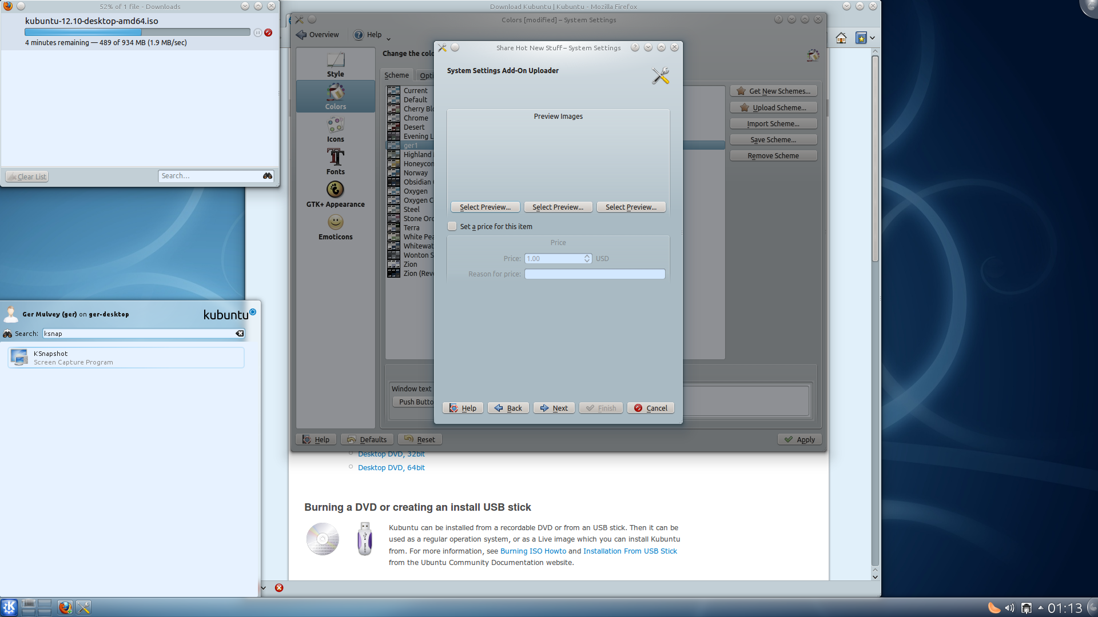
Task: Show hidden system tray icons
Action: (1040, 608)
